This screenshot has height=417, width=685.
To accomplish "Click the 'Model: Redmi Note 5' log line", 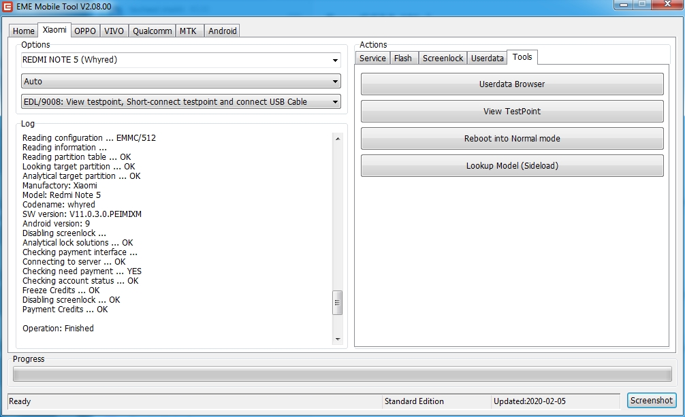I will 61,195.
